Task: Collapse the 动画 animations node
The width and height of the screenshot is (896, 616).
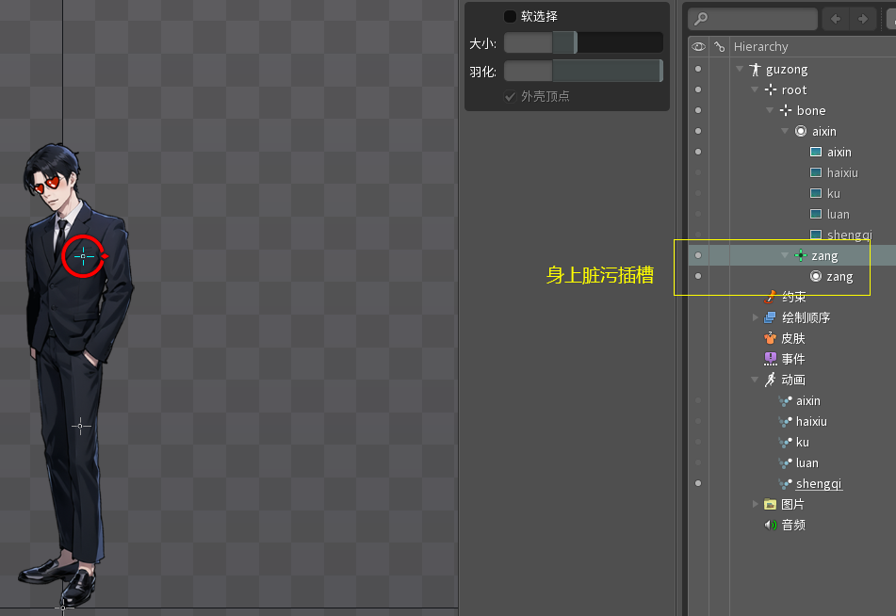Action: (x=755, y=380)
